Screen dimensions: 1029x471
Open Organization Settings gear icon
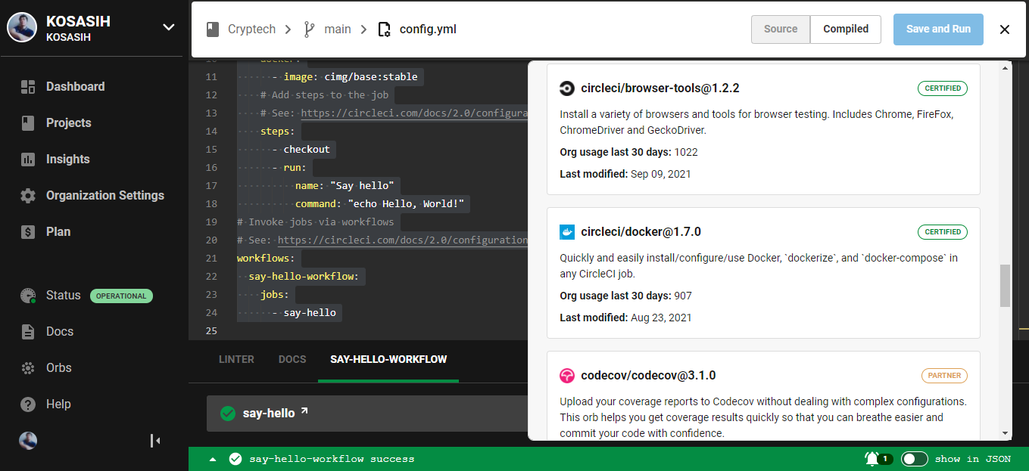28,196
